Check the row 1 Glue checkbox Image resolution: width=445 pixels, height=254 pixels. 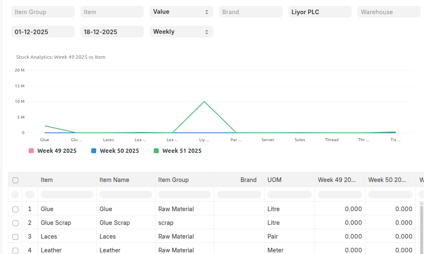(15, 209)
